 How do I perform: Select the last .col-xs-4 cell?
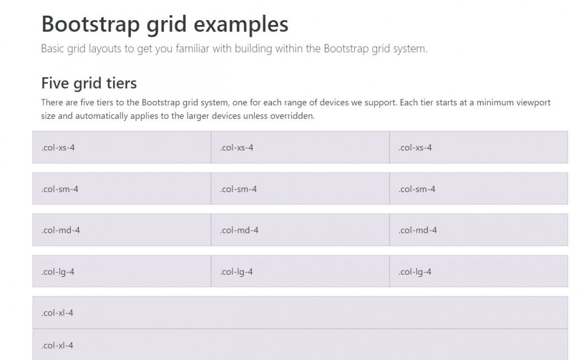(x=479, y=147)
